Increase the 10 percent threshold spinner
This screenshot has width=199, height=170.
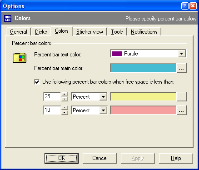65,108
